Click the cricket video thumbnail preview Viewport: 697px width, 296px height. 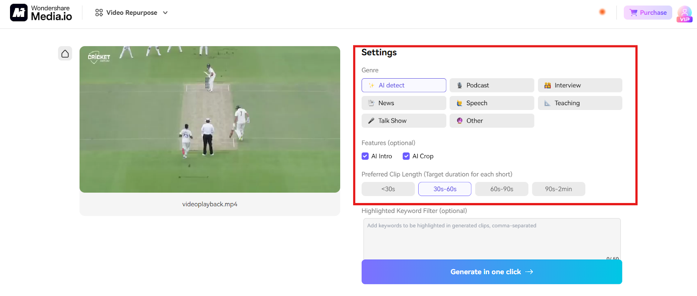tap(210, 119)
